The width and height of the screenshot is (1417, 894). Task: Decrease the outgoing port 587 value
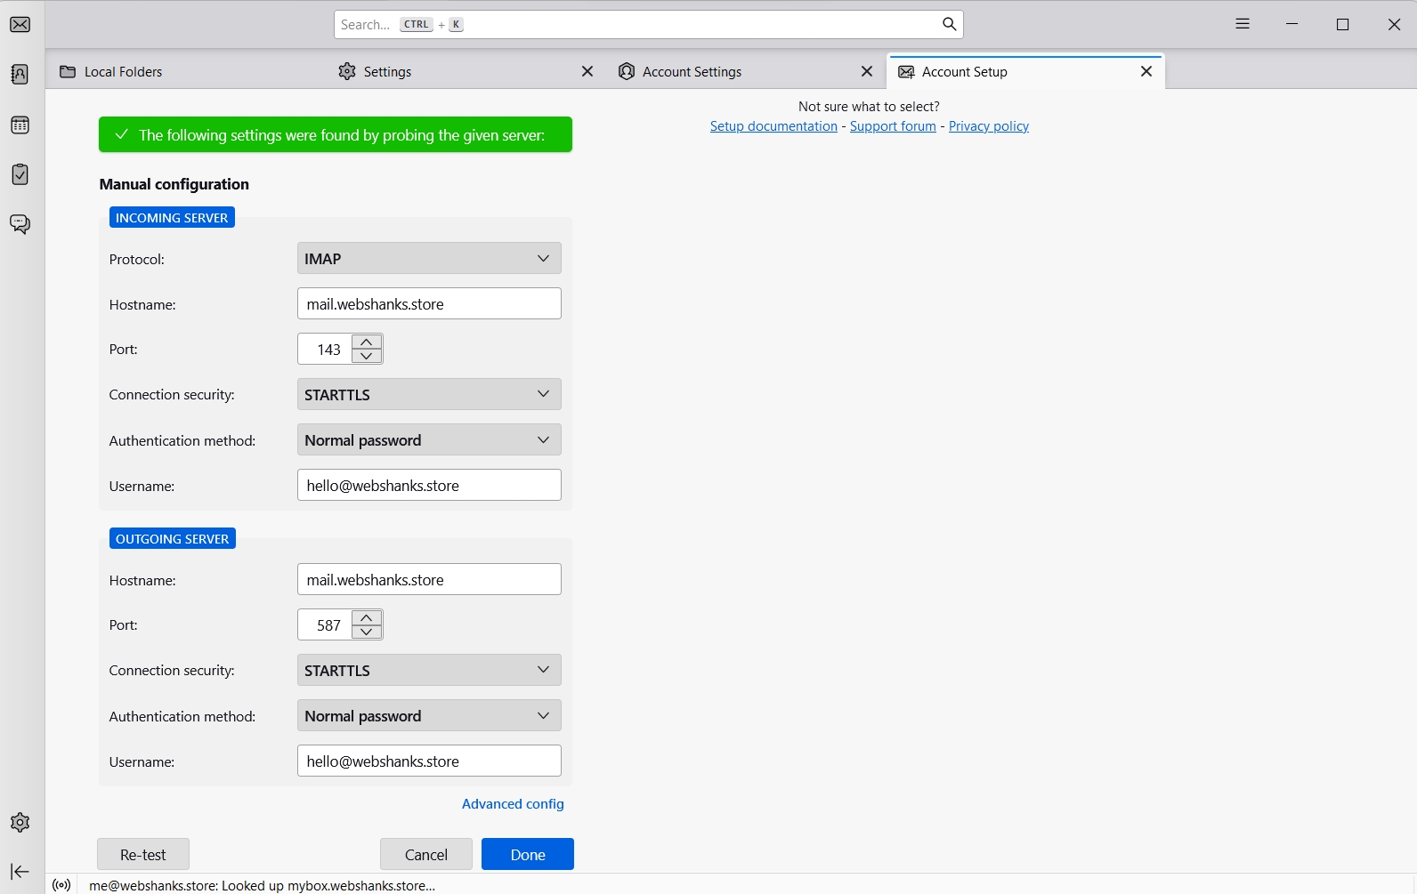coord(367,632)
